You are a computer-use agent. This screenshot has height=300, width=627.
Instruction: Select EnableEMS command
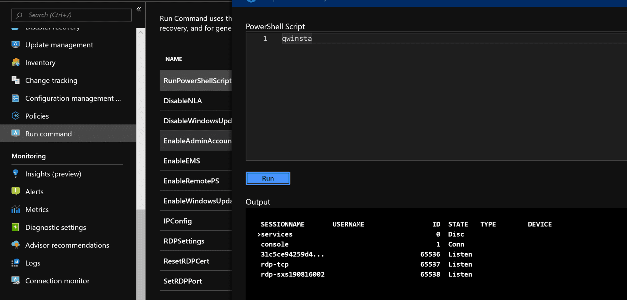click(196, 160)
